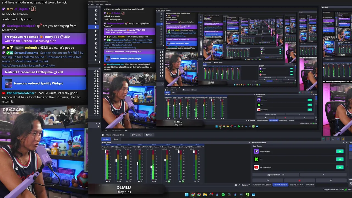This screenshot has height=198, width=352.
Task: Click the Dropped Frames 9367 (0.1%) status text
Action: point(334,189)
